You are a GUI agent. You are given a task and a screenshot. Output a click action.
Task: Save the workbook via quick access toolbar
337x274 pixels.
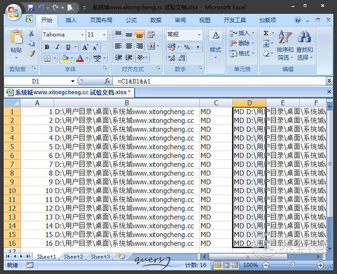[31, 8]
